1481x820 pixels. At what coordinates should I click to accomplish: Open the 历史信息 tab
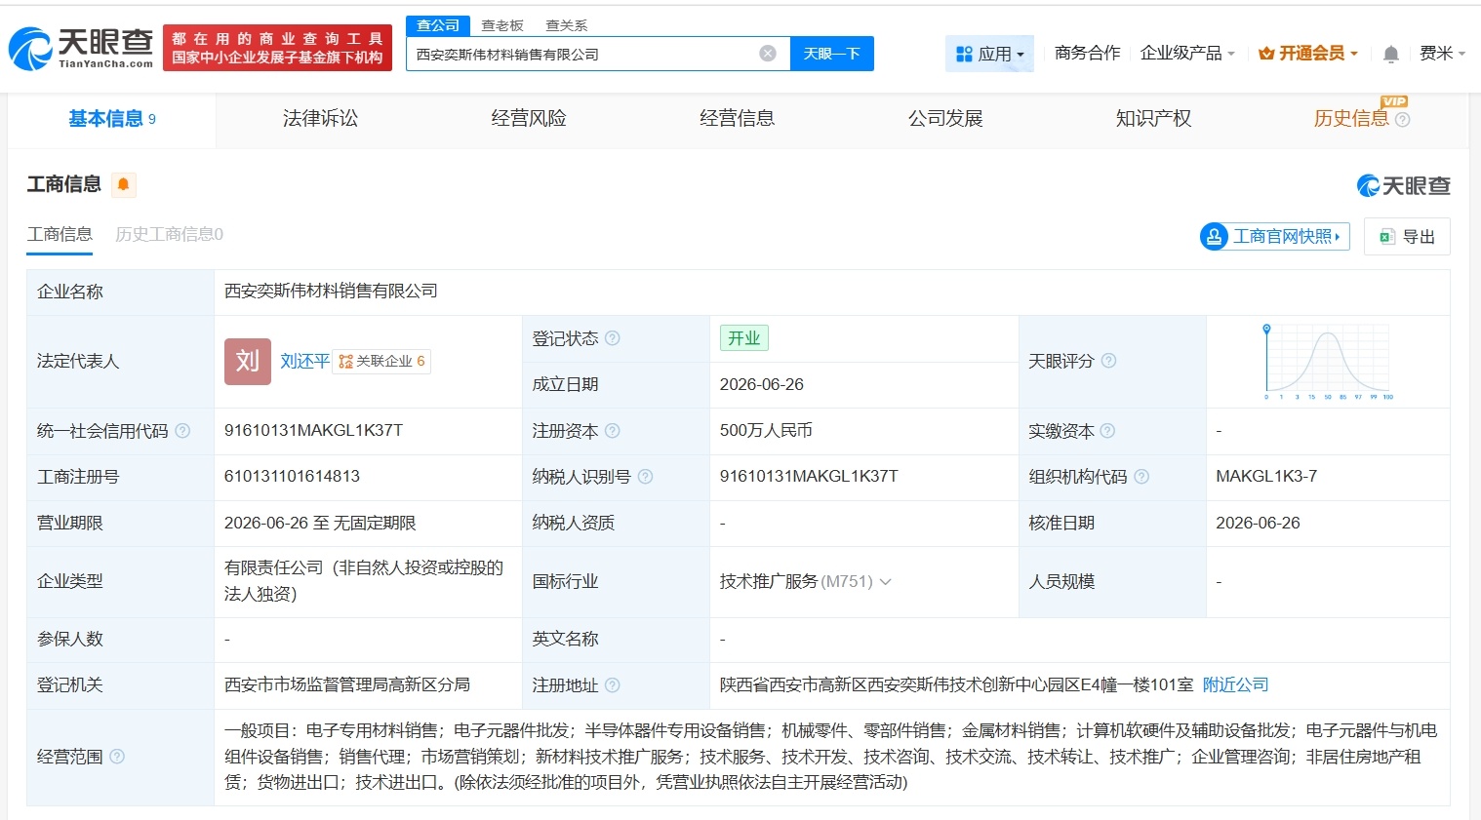(x=1351, y=119)
